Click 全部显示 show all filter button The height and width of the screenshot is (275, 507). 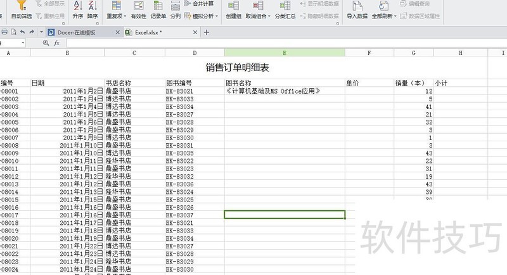[x=51, y=4]
